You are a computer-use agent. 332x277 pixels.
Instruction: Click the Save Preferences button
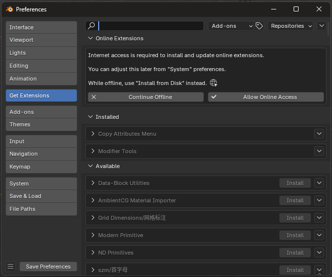(48, 267)
